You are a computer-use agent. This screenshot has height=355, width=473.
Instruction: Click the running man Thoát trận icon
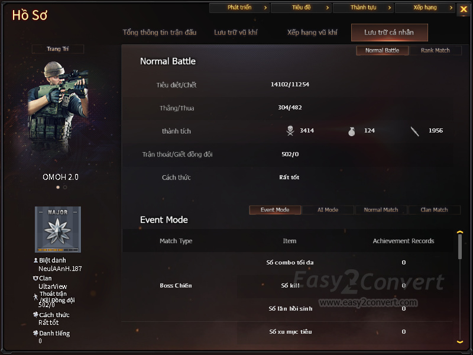(35, 297)
